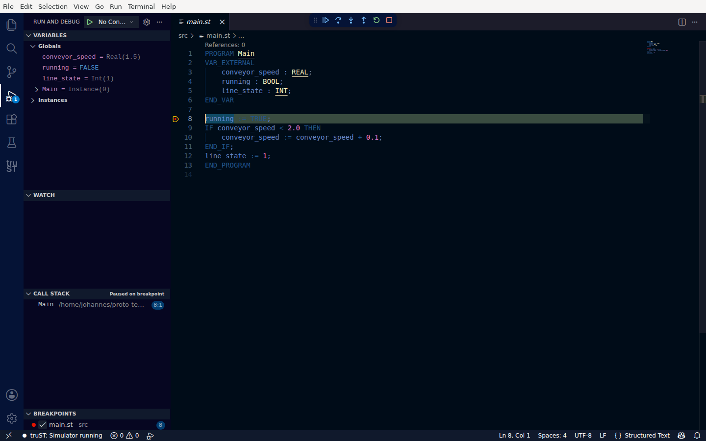Stop the debug session
706x441 pixels.
point(389,20)
